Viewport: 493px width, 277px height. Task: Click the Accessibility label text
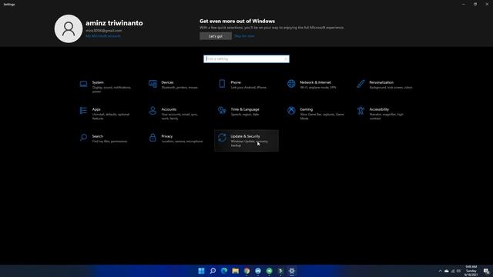click(379, 109)
